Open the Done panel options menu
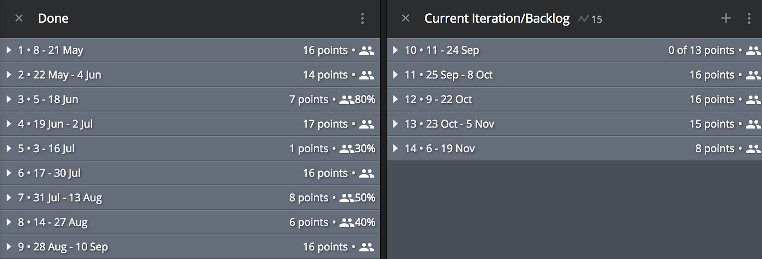The image size is (762, 259). point(362,19)
